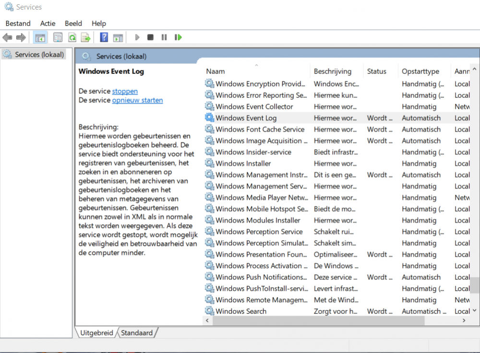Click the Back arrow in toolbar
Image resolution: width=480 pixels, height=353 pixels.
(x=7, y=37)
